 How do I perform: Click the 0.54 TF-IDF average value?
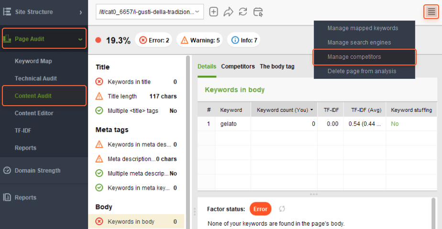tap(365, 124)
